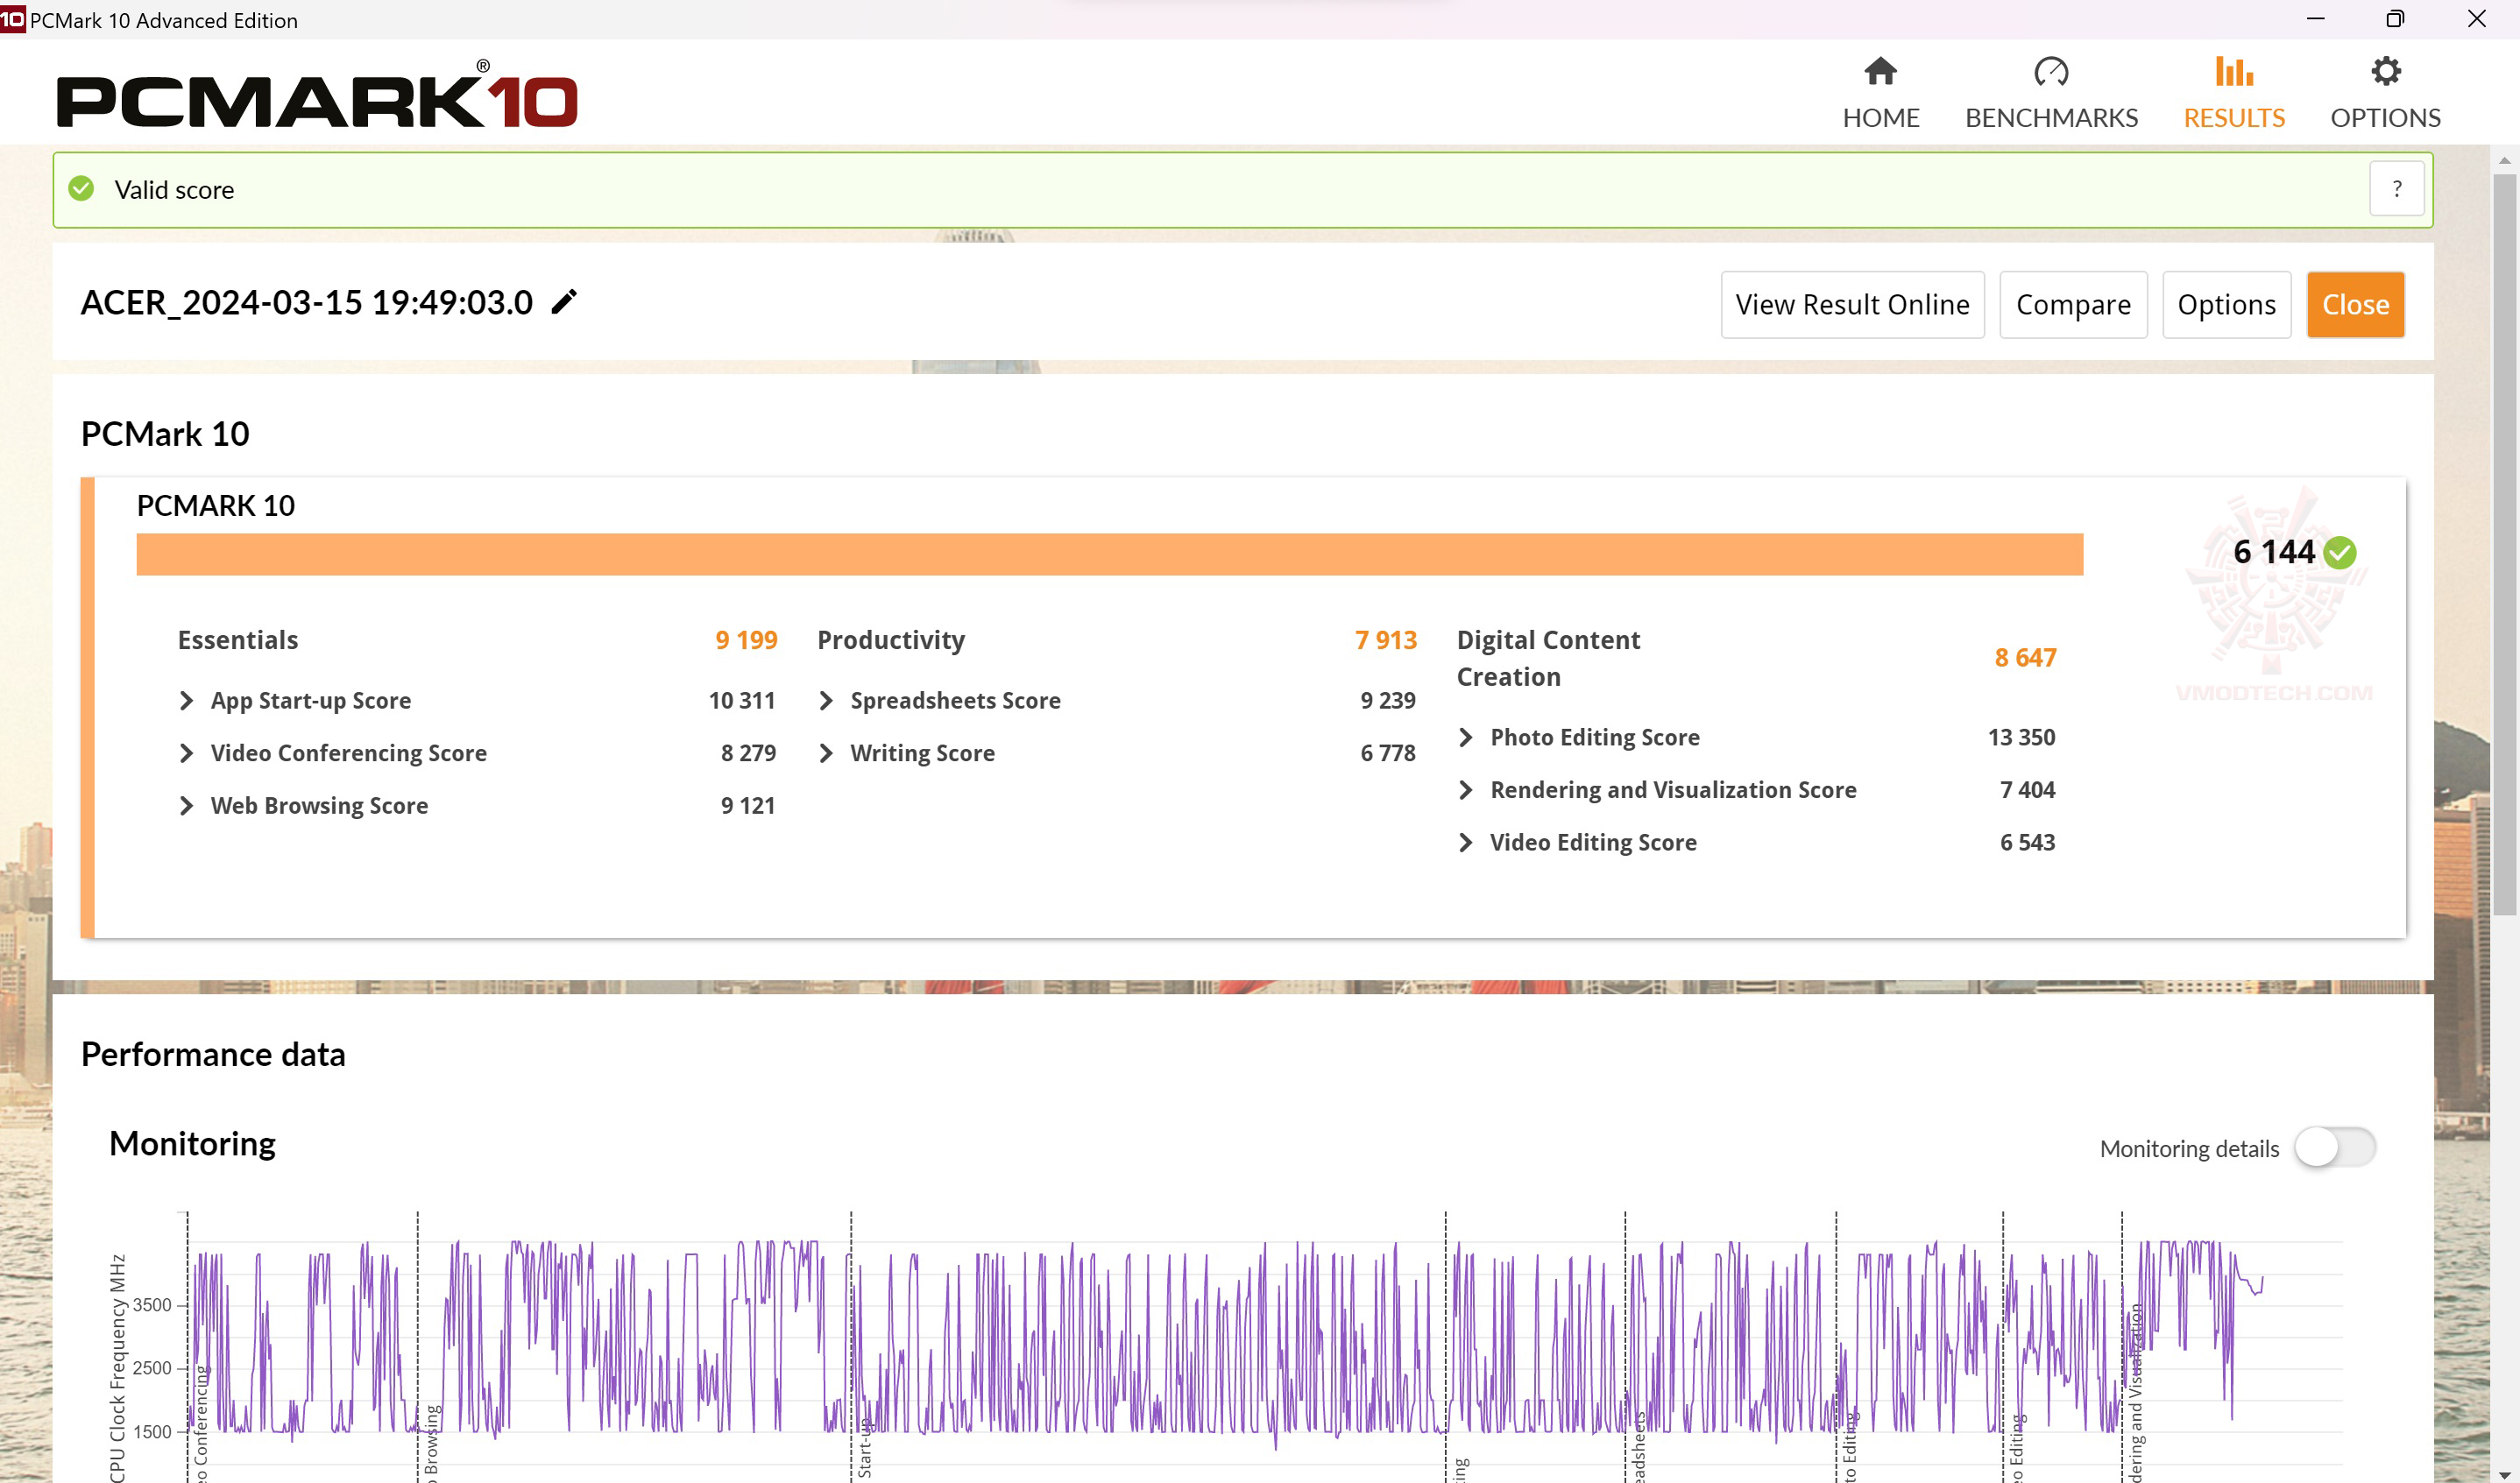The height and width of the screenshot is (1483, 2520).
Task: Open Options via the gear icon
Action: coord(2385,72)
